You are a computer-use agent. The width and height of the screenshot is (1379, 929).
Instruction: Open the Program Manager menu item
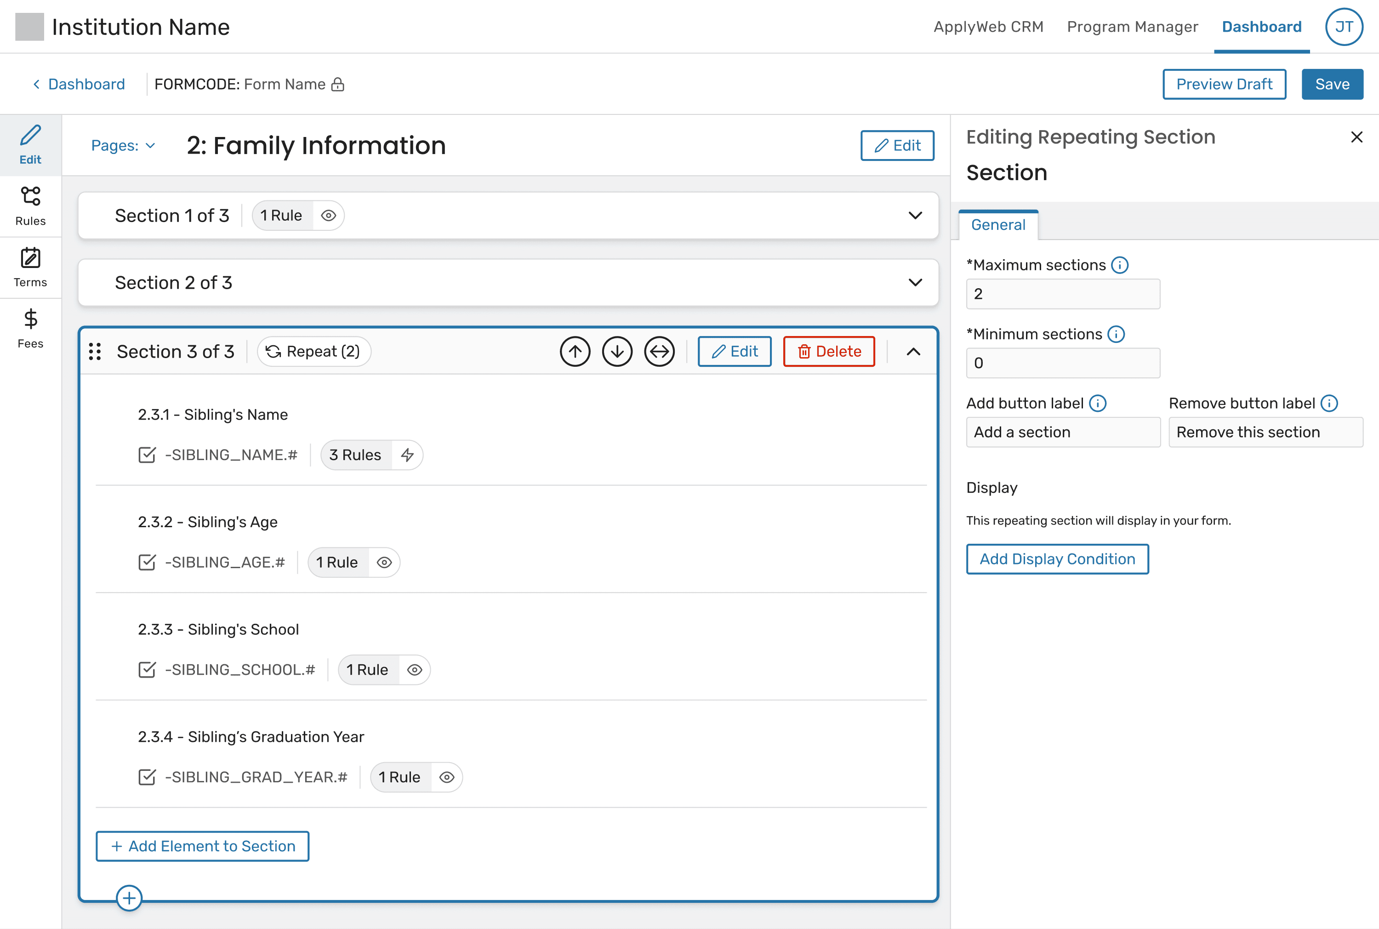pos(1132,27)
